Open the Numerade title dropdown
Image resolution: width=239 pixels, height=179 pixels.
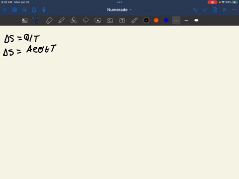[x=119, y=10]
